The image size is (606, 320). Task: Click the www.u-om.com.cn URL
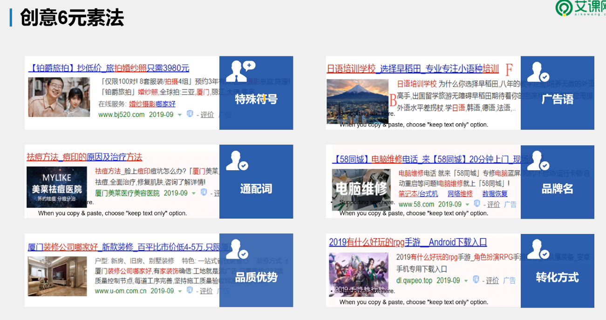[x=121, y=291]
